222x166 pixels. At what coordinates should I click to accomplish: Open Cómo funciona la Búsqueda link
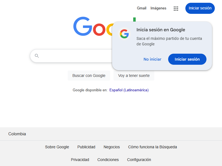(x=152, y=147)
